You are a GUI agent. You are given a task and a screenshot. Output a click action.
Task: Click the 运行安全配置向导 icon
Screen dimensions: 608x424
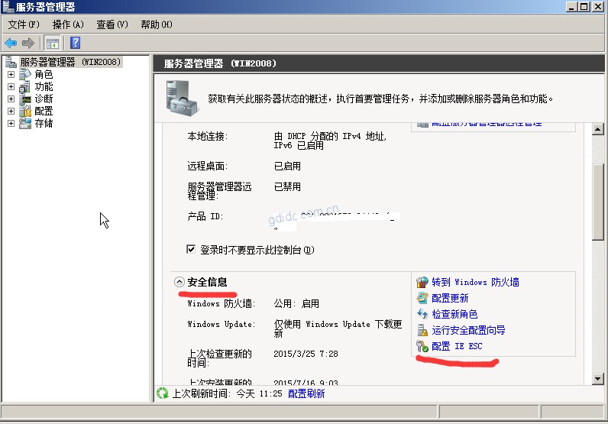pos(422,330)
